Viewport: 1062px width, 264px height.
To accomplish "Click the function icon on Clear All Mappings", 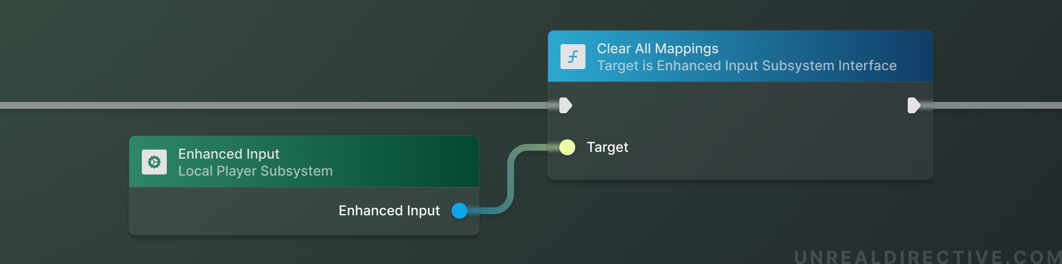I will 572,57.
